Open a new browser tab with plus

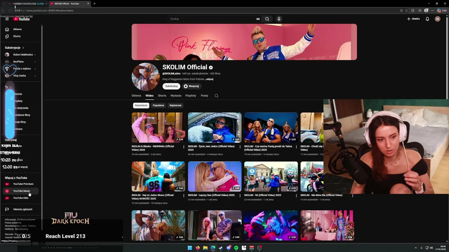tap(94, 3)
